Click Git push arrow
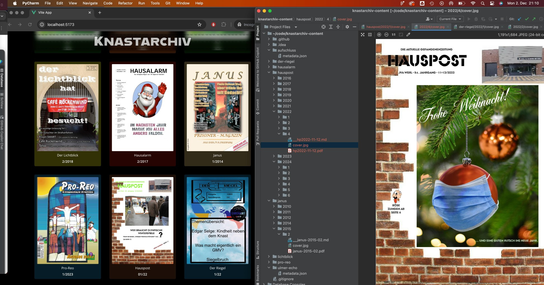This screenshot has height=285, width=544. (534, 19)
